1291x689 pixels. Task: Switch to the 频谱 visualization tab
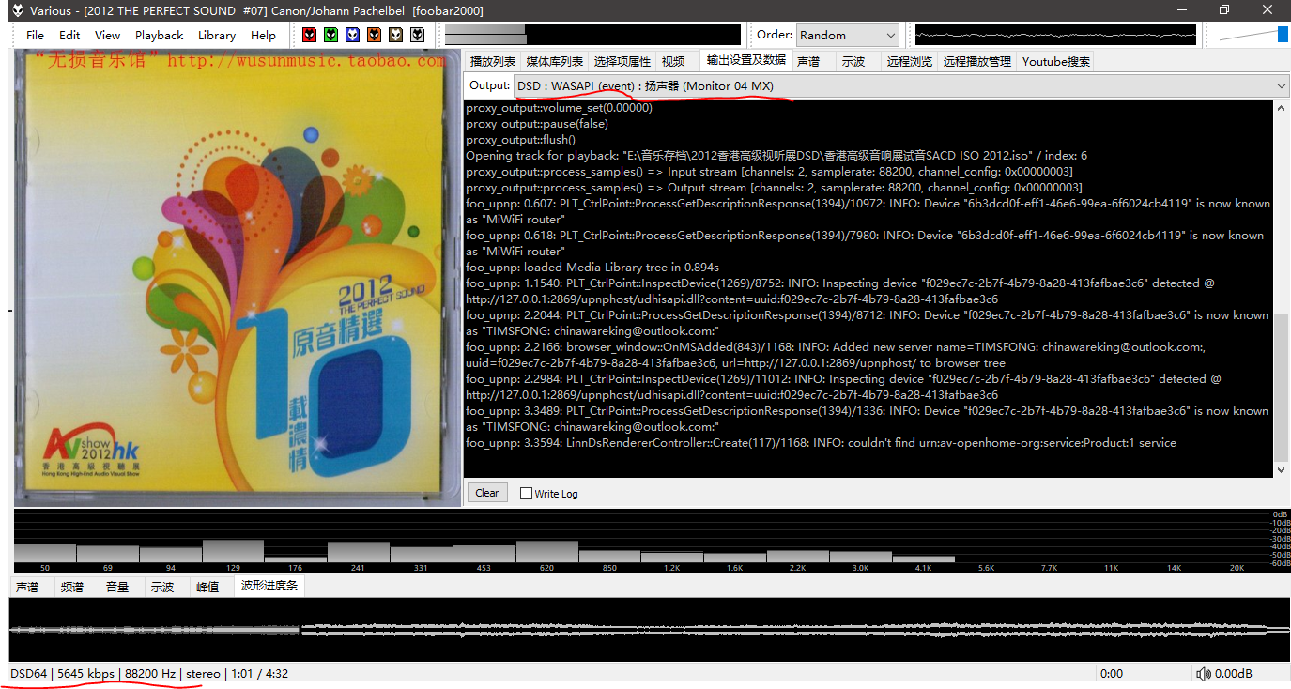pyautogui.click(x=72, y=587)
